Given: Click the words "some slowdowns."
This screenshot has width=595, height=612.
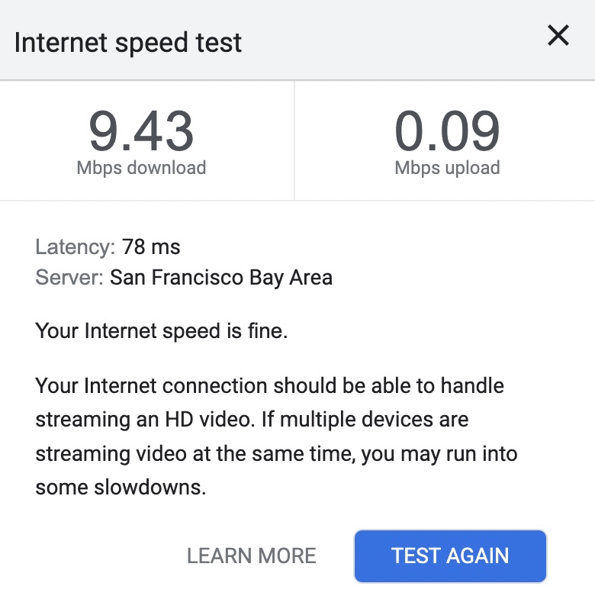Looking at the screenshot, I should (121, 488).
